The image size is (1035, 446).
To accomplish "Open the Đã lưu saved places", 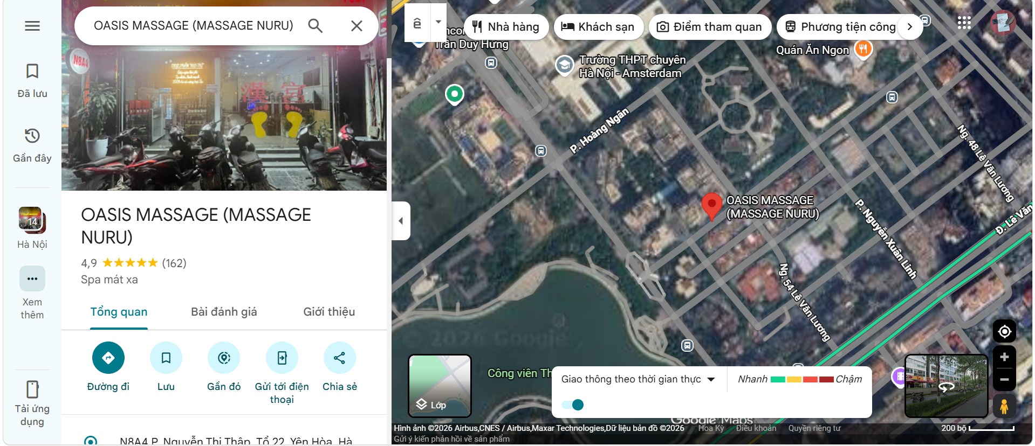I will (x=32, y=81).
